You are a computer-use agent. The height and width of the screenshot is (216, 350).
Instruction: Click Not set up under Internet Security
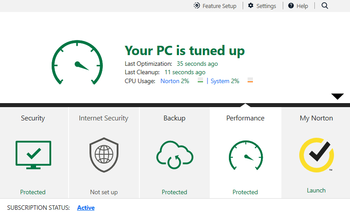tap(104, 192)
